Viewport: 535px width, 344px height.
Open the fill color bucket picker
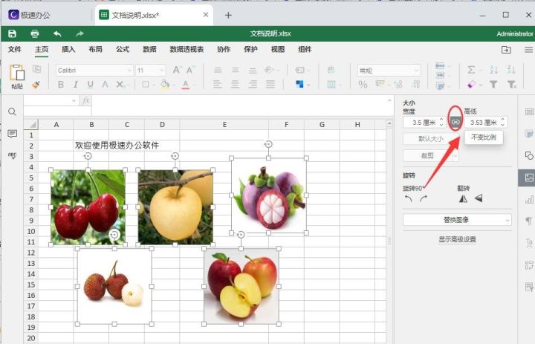pyautogui.click(x=166, y=84)
